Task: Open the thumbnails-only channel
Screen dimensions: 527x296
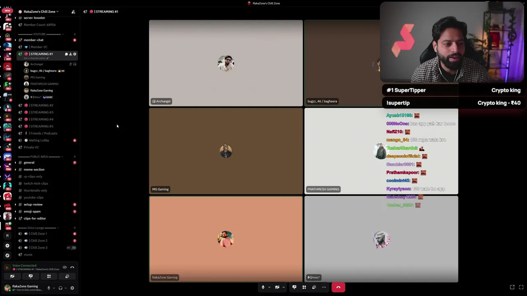Action: (35, 190)
